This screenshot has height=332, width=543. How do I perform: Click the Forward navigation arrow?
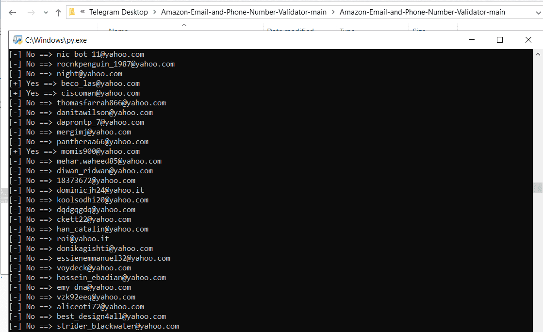coord(31,13)
